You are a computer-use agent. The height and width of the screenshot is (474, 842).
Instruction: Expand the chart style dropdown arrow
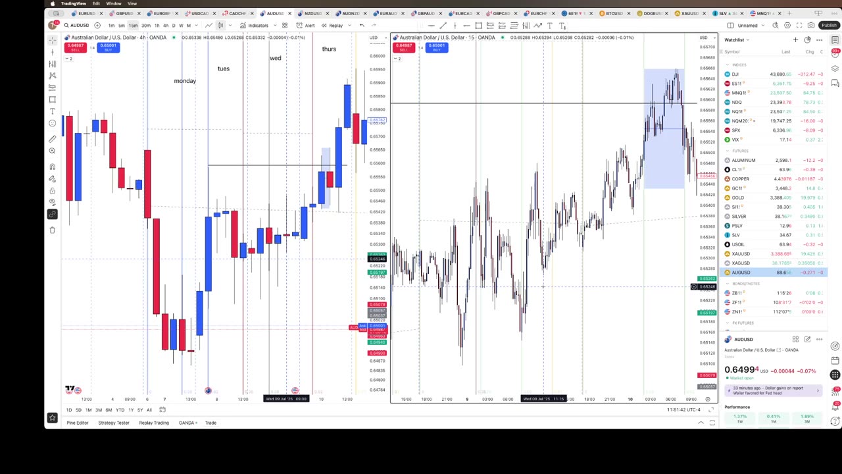coord(230,26)
